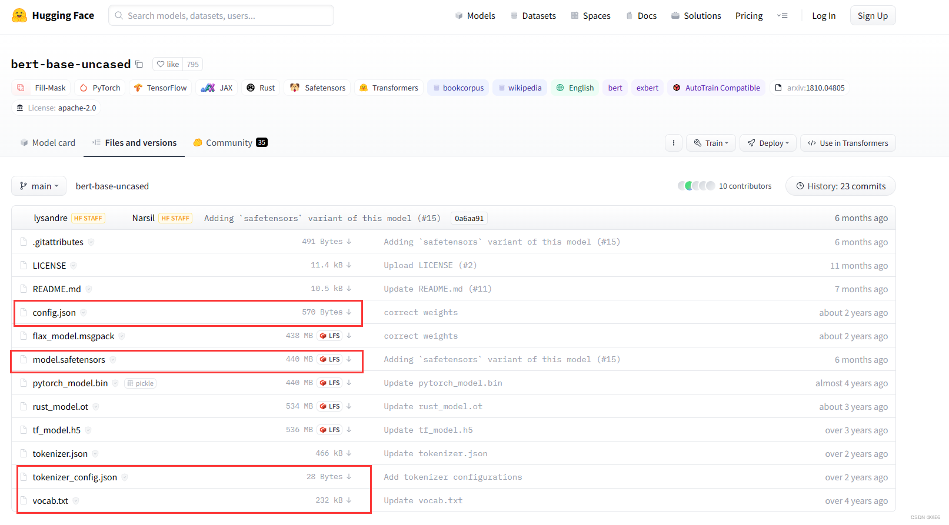Viewport: 949px width, 525px height.
Task: Open the three-dot more options menu
Action: coord(674,143)
